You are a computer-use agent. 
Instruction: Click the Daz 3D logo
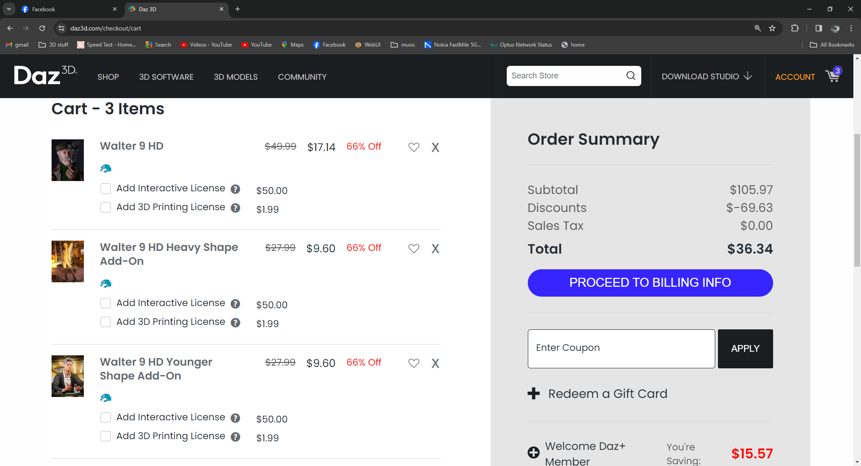(x=45, y=75)
